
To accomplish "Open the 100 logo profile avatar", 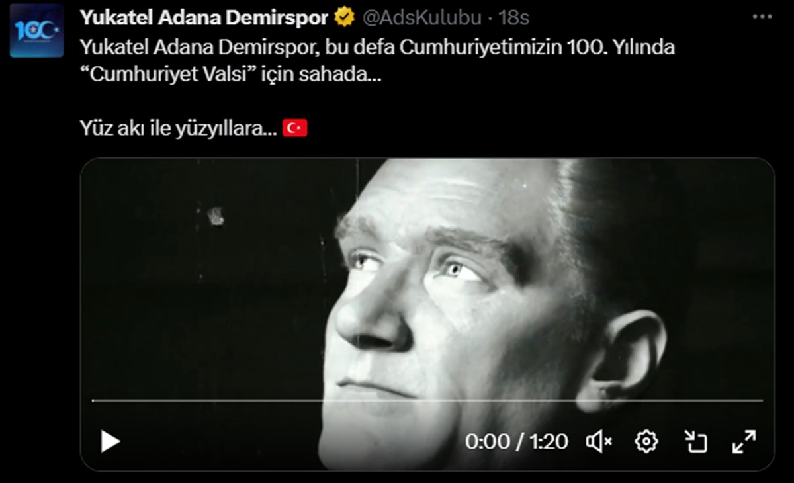I will (x=37, y=30).
